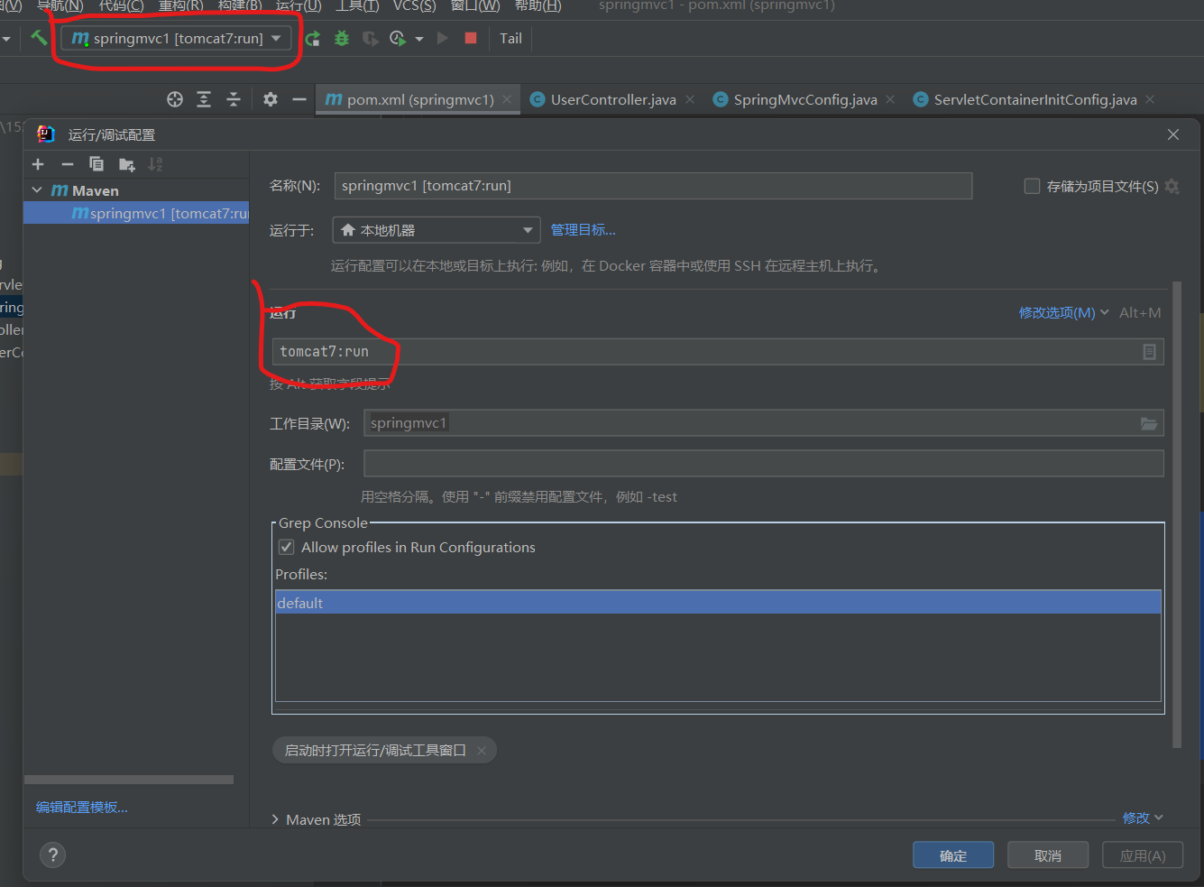Viewport: 1204px width, 887px height.
Task: Collapse the Maven node in configuration tree
Action: point(37,190)
